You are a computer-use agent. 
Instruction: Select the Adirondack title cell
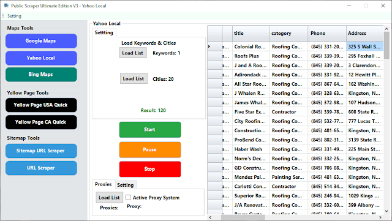pyautogui.click(x=251, y=75)
